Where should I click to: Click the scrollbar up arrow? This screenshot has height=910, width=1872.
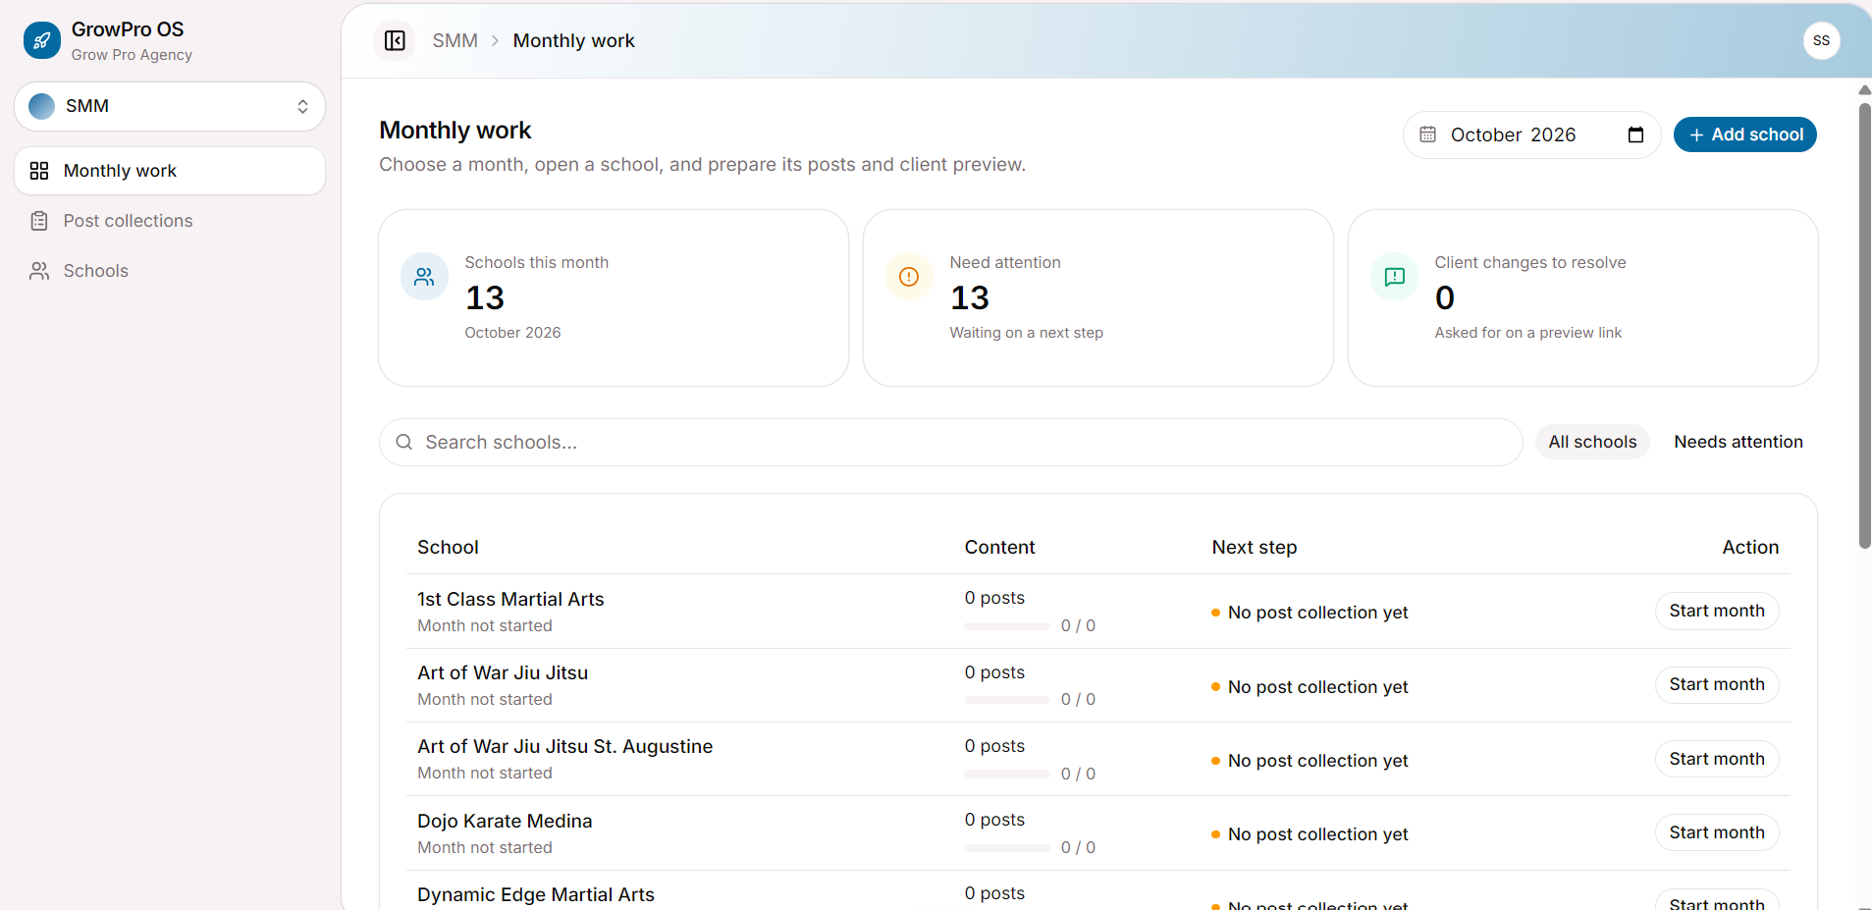pos(1864,90)
